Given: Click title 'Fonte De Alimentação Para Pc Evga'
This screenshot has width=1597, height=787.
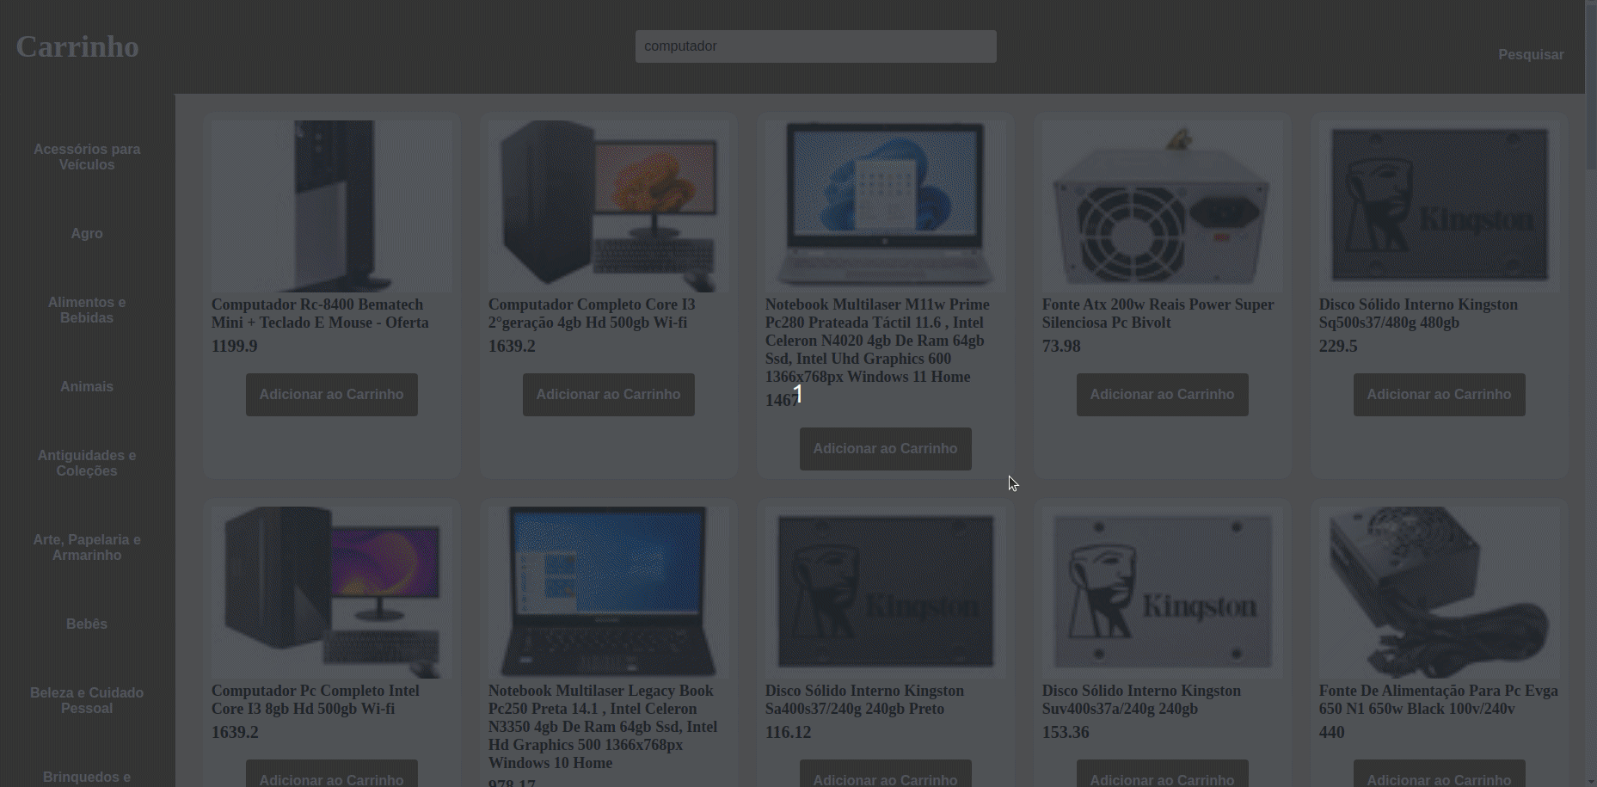Looking at the screenshot, I should point(1439,699).
